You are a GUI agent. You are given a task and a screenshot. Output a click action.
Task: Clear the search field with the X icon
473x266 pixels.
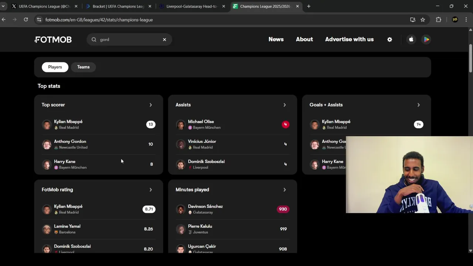click(164, 40)
